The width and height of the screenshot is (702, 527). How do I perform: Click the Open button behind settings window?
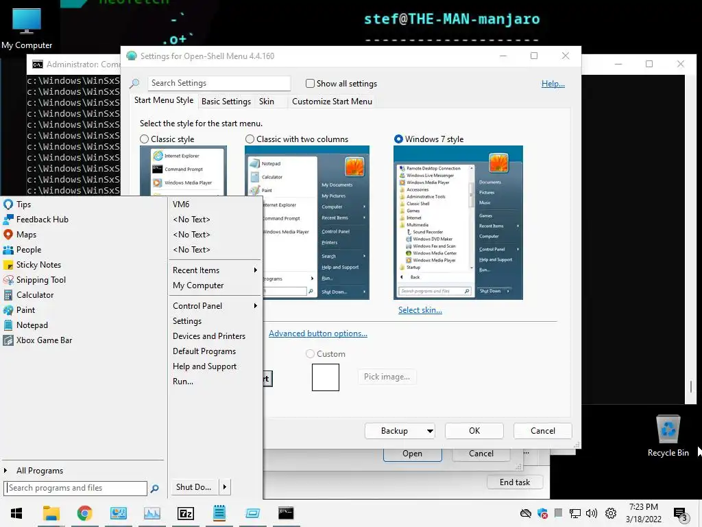point(412,454)
